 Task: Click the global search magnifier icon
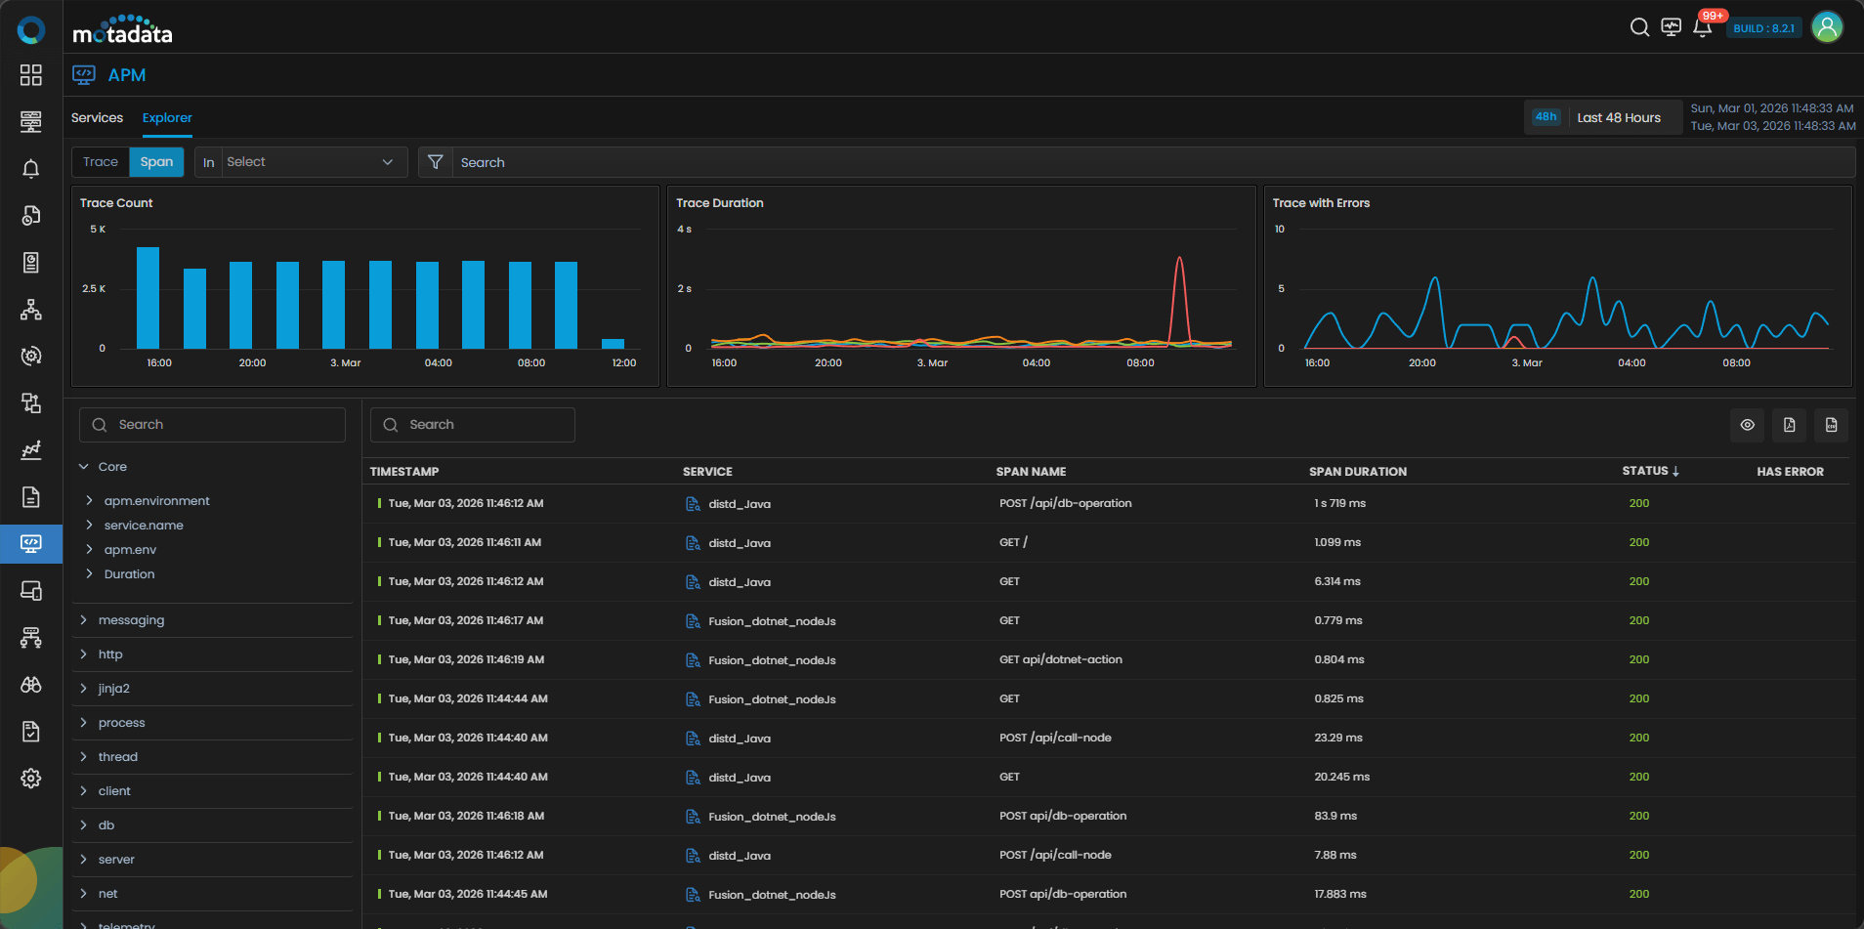pos(1639,27)
